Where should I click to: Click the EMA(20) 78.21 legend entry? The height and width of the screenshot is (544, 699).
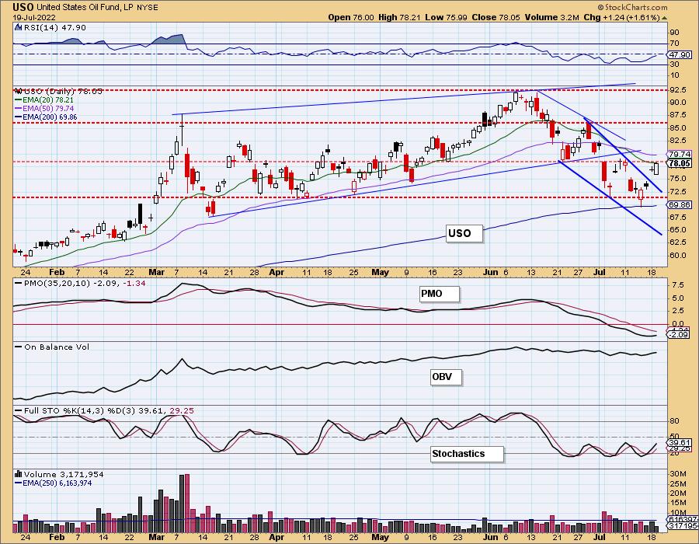[44, 100]
